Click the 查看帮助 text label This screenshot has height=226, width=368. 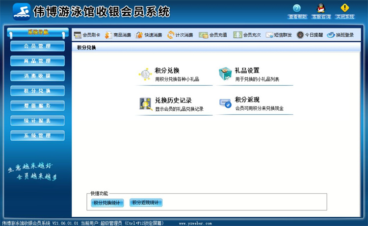tap(297, 17)
